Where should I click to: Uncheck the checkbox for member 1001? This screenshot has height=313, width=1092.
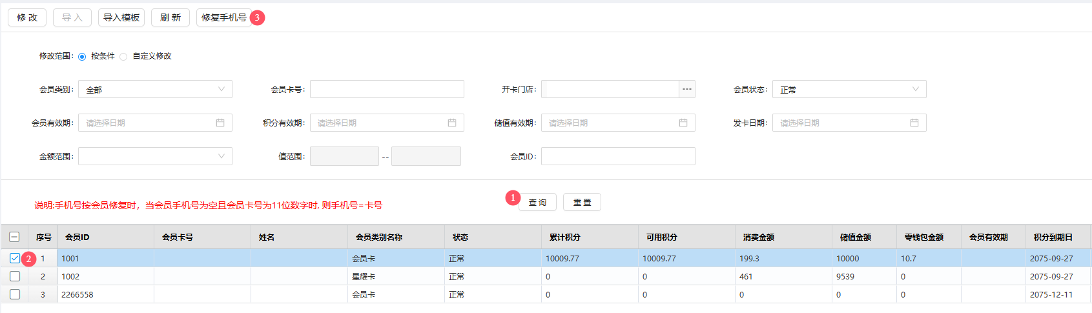tap(15, 258)
